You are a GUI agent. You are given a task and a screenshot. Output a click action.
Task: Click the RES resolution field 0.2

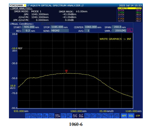[26, 31]
